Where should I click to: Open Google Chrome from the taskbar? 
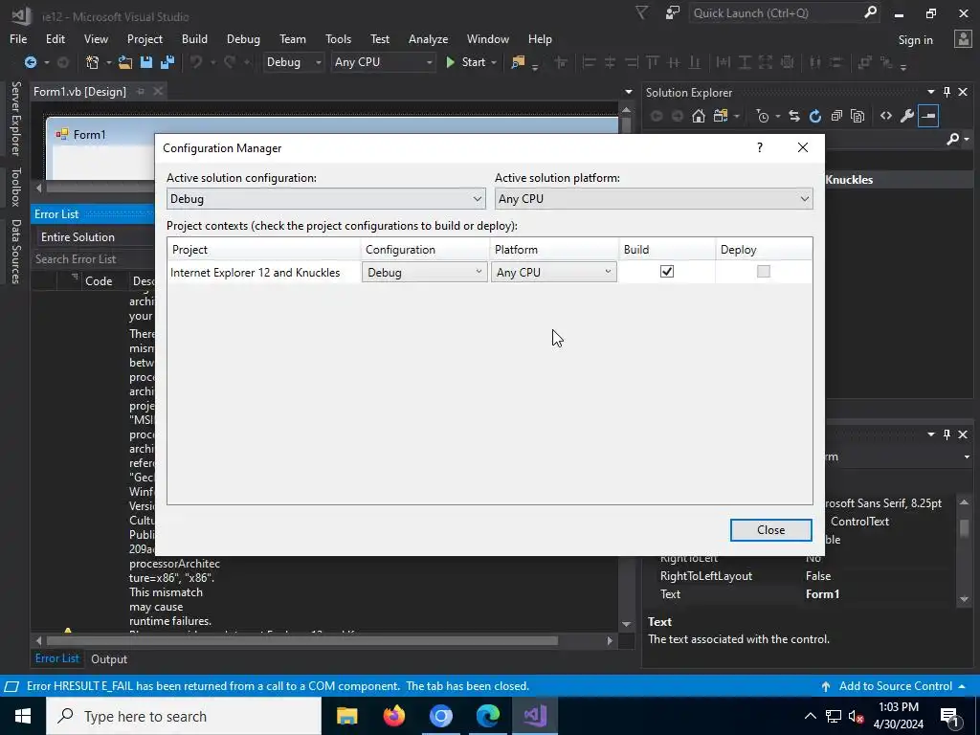[440, 716]
